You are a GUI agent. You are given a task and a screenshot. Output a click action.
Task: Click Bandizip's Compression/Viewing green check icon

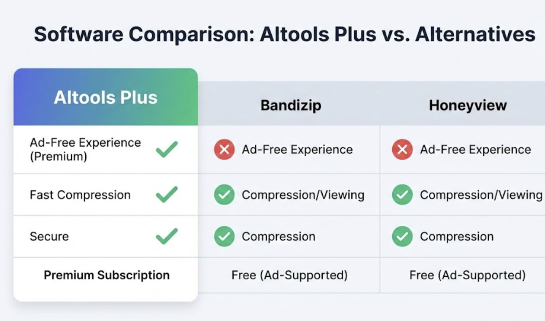pos(224,195)
